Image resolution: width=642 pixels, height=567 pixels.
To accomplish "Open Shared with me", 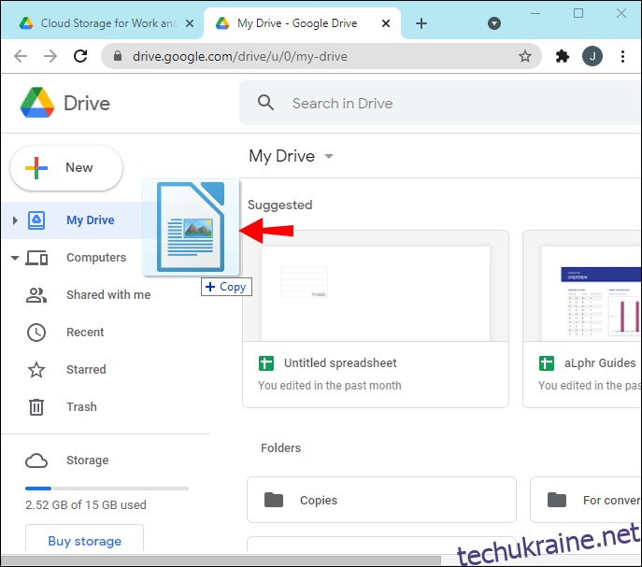I will pos(108,295).
